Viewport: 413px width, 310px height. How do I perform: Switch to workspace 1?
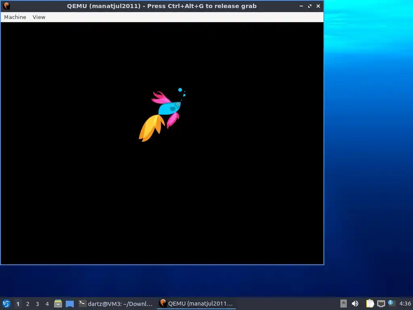point(18,304)
